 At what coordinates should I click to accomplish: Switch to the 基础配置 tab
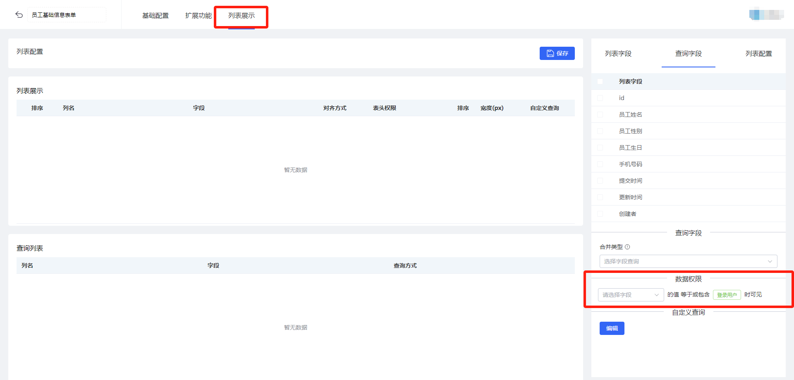(155, 16)
